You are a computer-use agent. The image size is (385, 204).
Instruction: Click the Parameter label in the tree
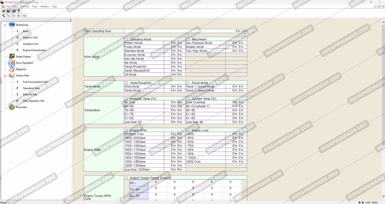(x=21, y=107)
